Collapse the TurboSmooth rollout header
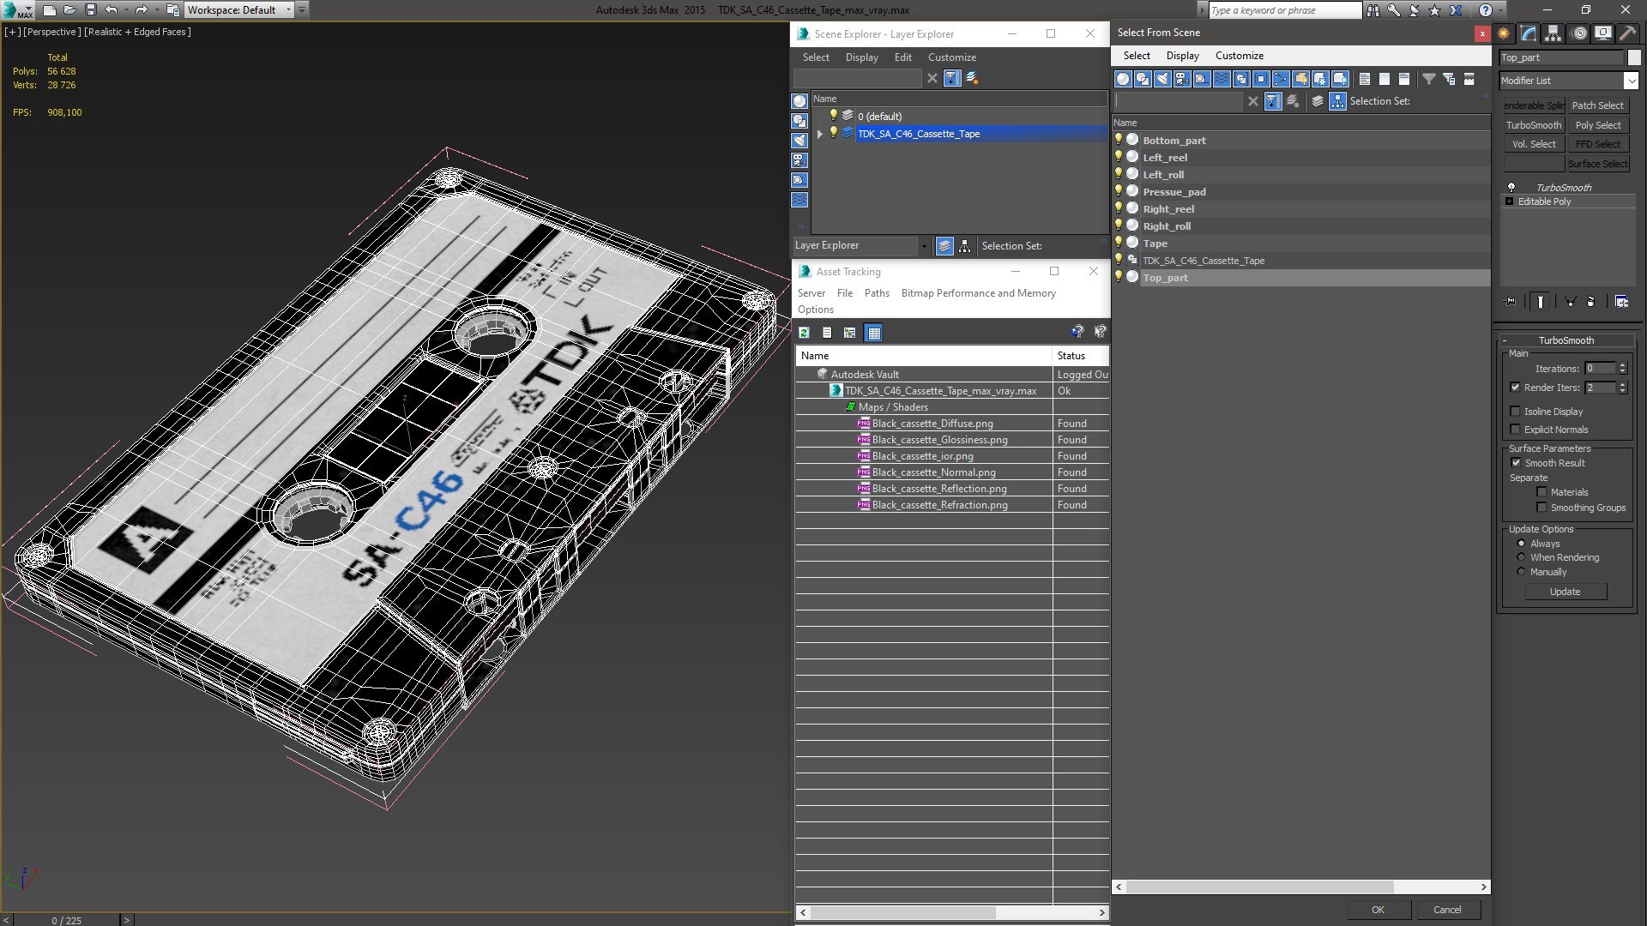Image resolution: width=1647 pixels, height=926 pixels. (x=1566, y=340)
